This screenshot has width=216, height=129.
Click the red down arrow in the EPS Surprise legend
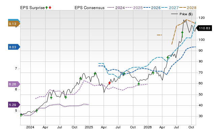(x=50, y=7)
